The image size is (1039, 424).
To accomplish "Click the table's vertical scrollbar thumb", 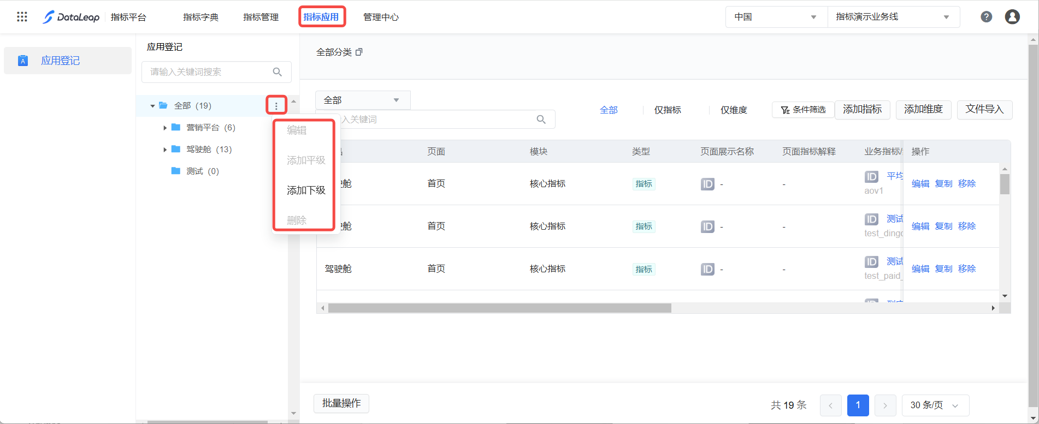I will point(1005,184).
